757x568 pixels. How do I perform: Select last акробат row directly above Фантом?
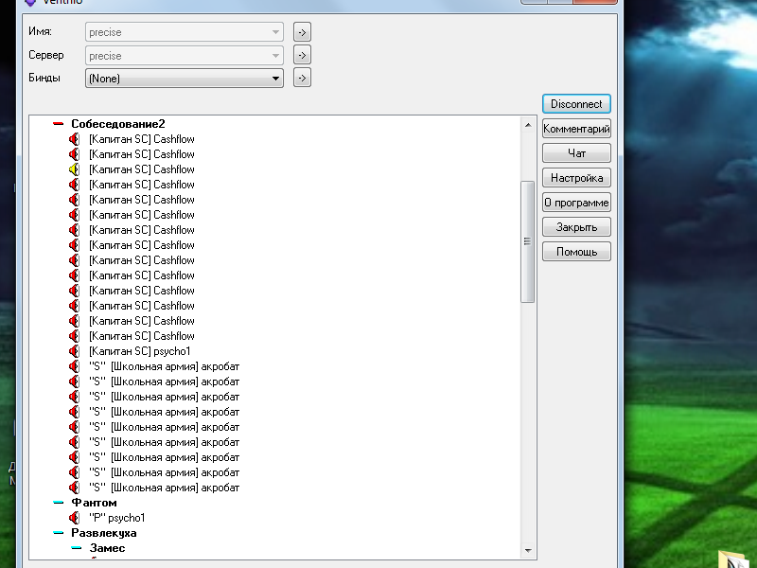coord(164,488)
